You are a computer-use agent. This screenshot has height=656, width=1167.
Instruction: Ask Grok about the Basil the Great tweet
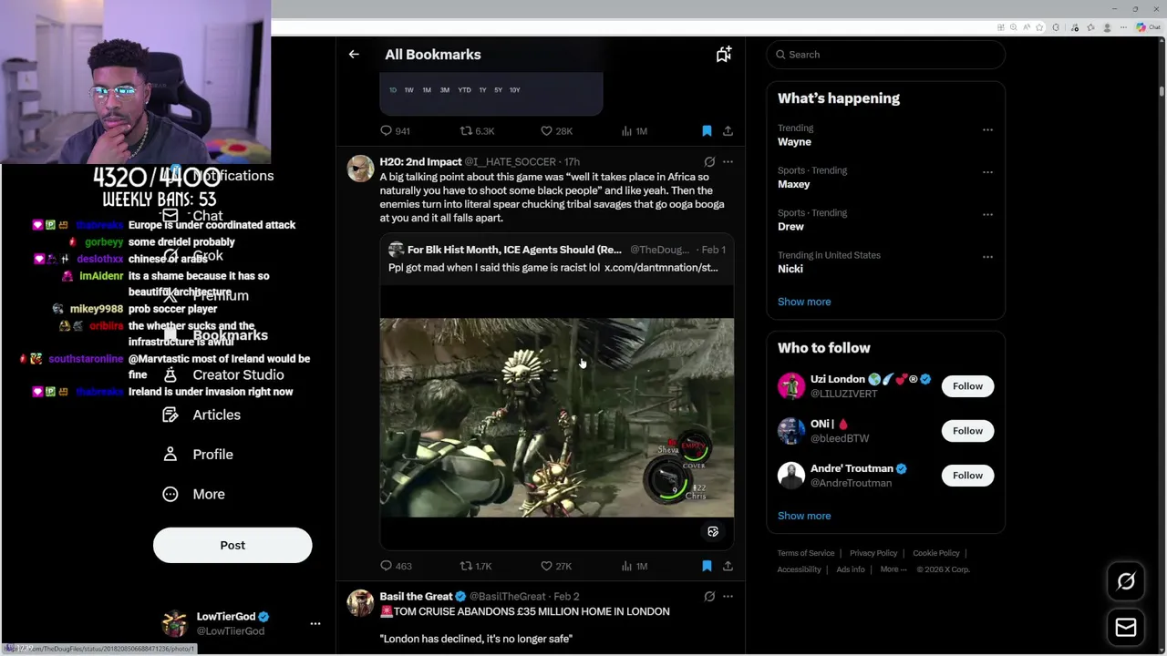709,597
